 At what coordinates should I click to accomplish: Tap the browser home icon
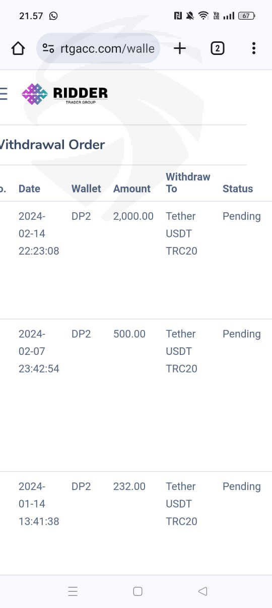pos(18,48)
